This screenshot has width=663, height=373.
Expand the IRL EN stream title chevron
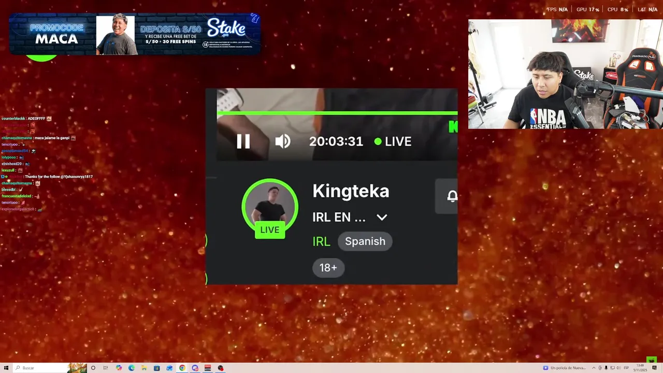(x=382, y=217)
